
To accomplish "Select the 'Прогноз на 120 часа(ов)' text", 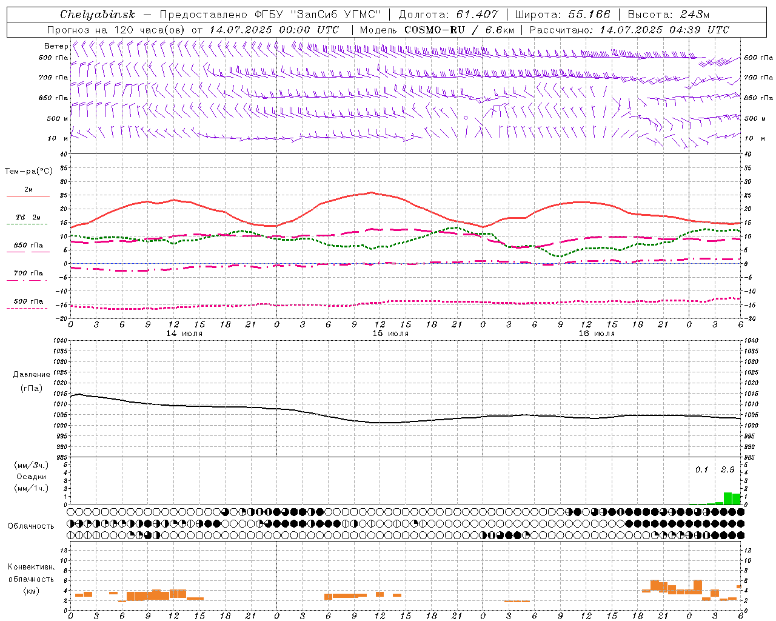I will (117, 30).
